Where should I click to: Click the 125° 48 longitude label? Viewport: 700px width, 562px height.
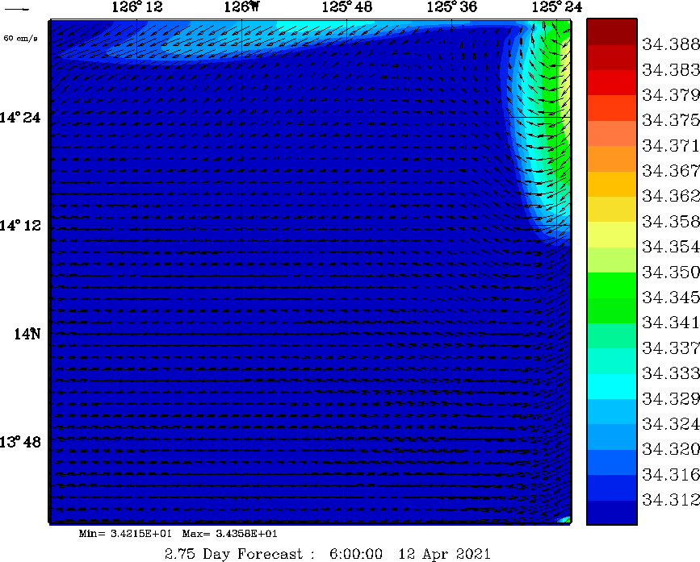click(347, 6)
